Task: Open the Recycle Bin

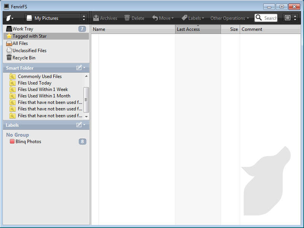Action: click(46, 58)
